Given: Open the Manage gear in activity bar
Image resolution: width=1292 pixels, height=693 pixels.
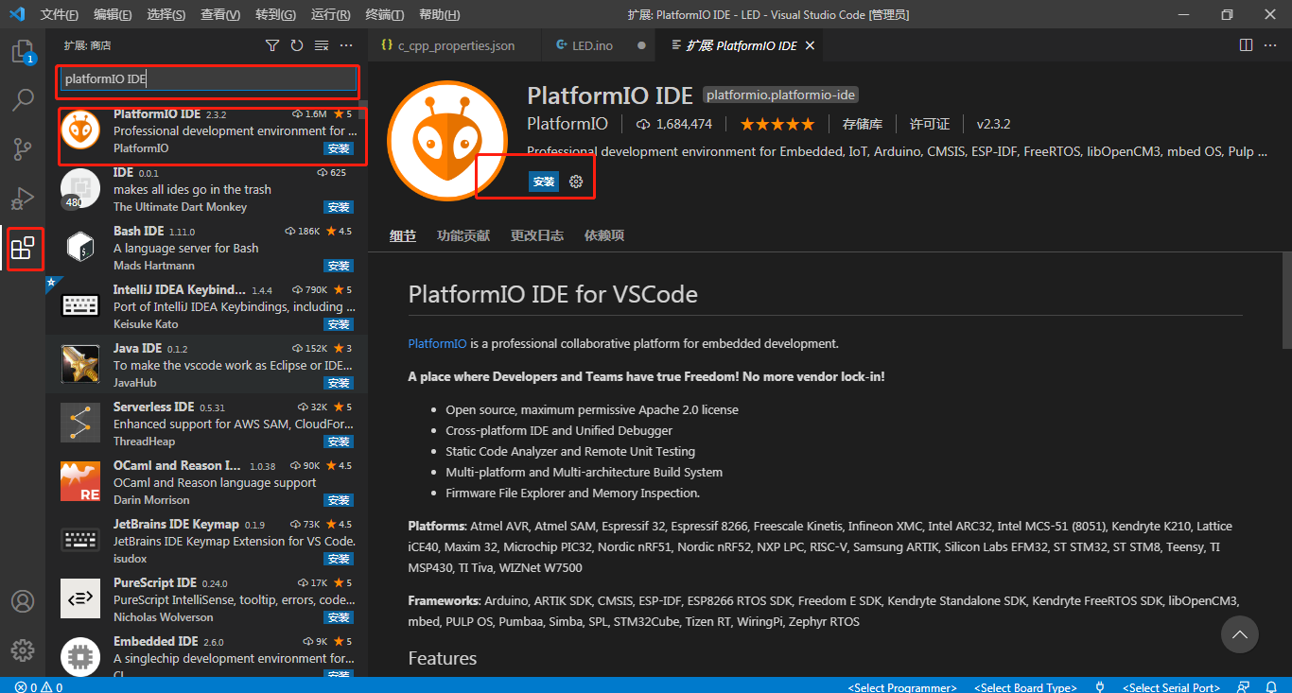Looking at the screenshot, I should pyautogui.click(x=23, y=650).
